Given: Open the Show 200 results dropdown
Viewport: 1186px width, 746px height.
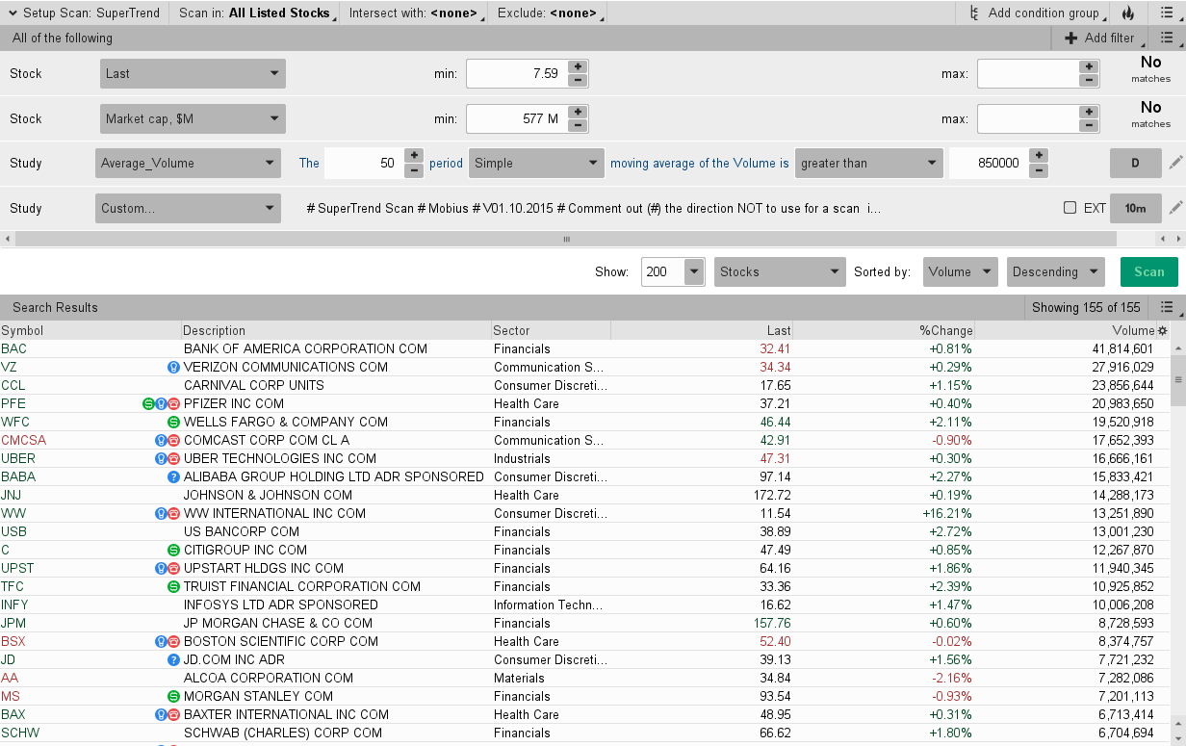Looking at the screenshot, I should (x=694, y=271).
